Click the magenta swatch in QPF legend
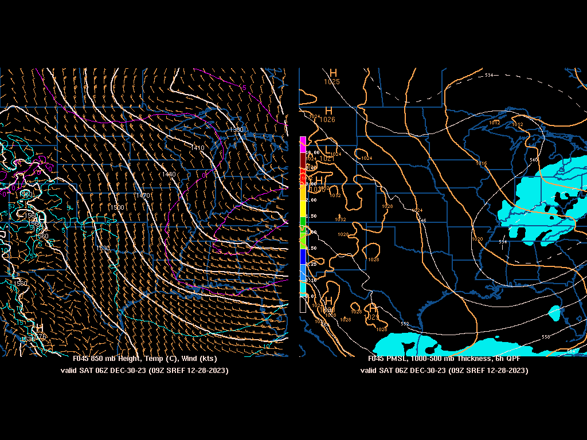 coord(303,144)
